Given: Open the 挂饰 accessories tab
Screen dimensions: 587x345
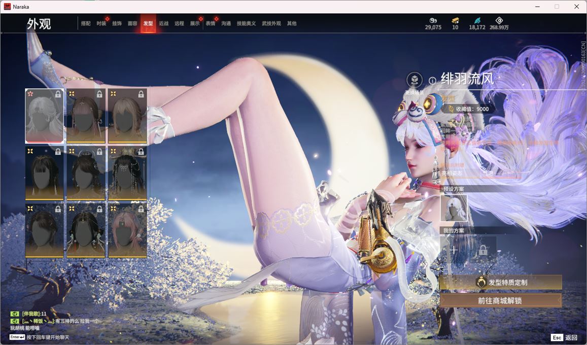Looking at the screenshot, I should pos(117,23).
